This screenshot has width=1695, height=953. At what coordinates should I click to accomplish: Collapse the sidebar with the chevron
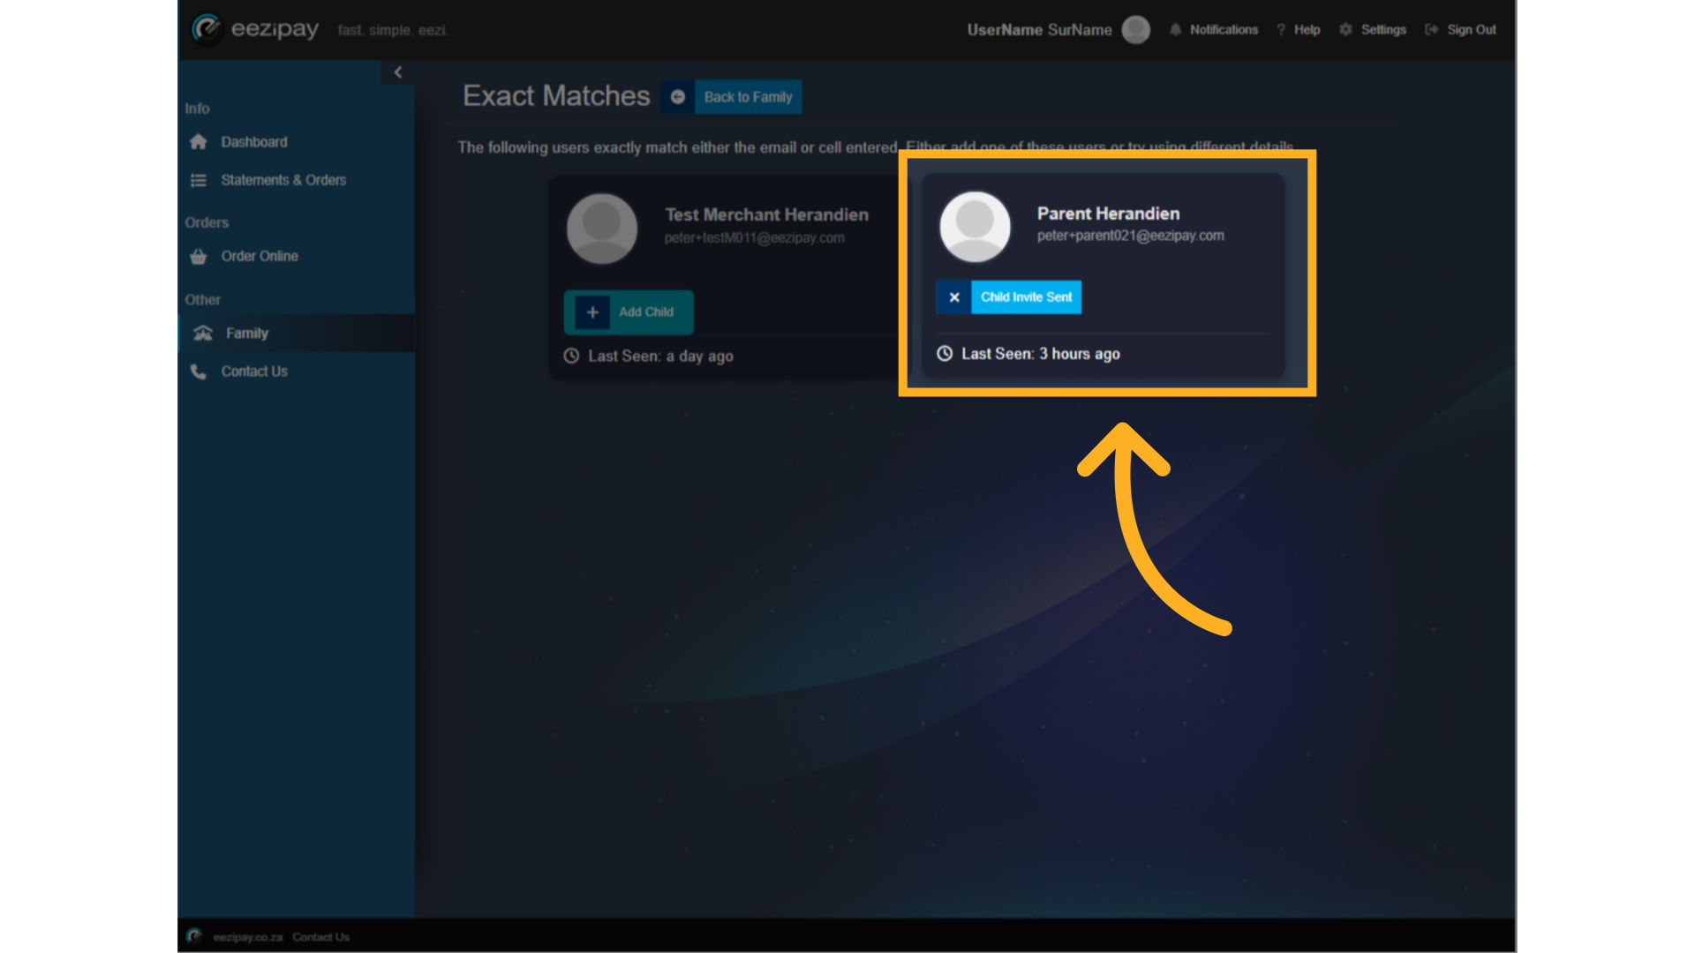(398, 72)
